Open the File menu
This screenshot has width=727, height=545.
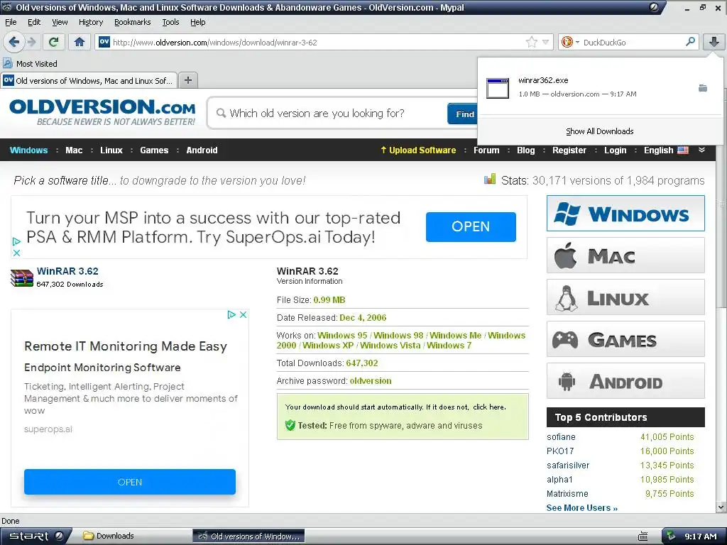tap(11, 22)
